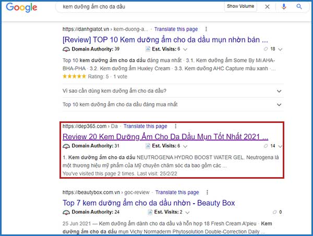This screenshot has height=236, width=313.
Task: Expand Est. Visits: 6 dropdown for danhgiatot result
Action: 185,49
